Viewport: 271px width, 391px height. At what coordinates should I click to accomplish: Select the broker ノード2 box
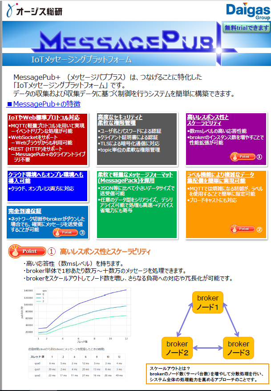pyautogui.click(x=177, y=348)
